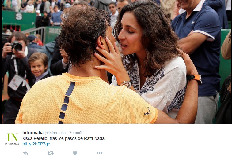Click the photographer's camera in the photo
Screen dimensions: 232x161
[15, 47]
